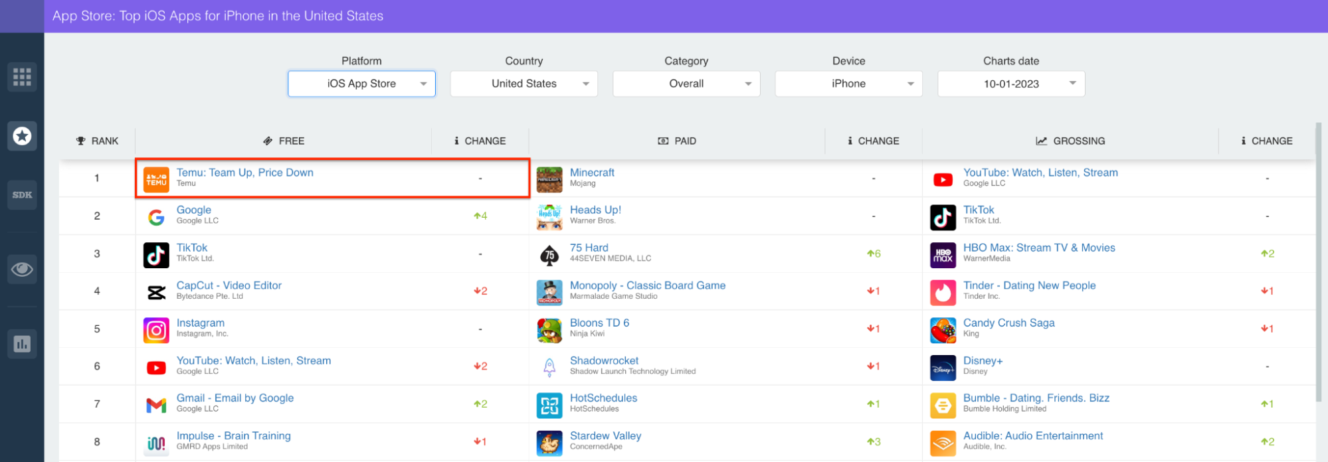The image size is (1328, 462).
Task: Open the apps grid icon in sidebar
Action: [x=22, y=77]
